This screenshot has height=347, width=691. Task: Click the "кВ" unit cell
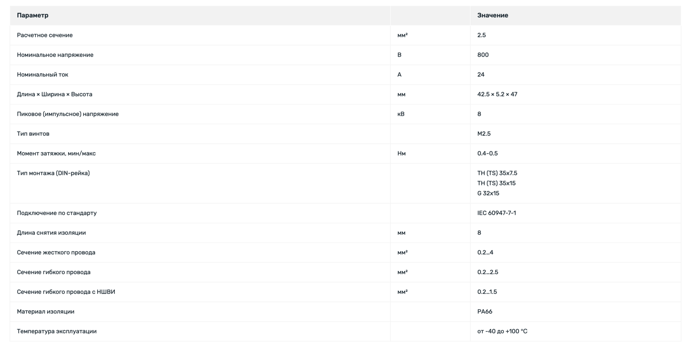401,114
